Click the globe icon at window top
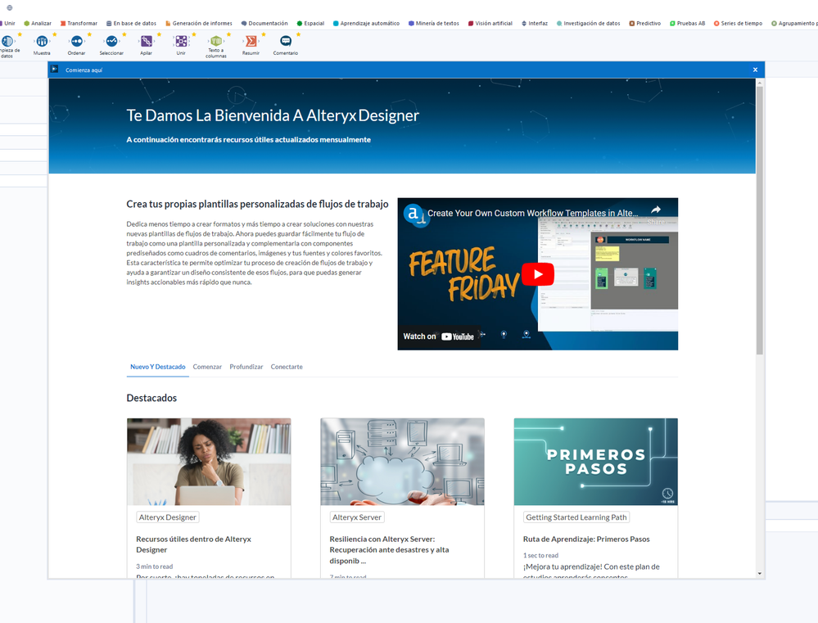The image size is (818, 623). pos(9,8)
